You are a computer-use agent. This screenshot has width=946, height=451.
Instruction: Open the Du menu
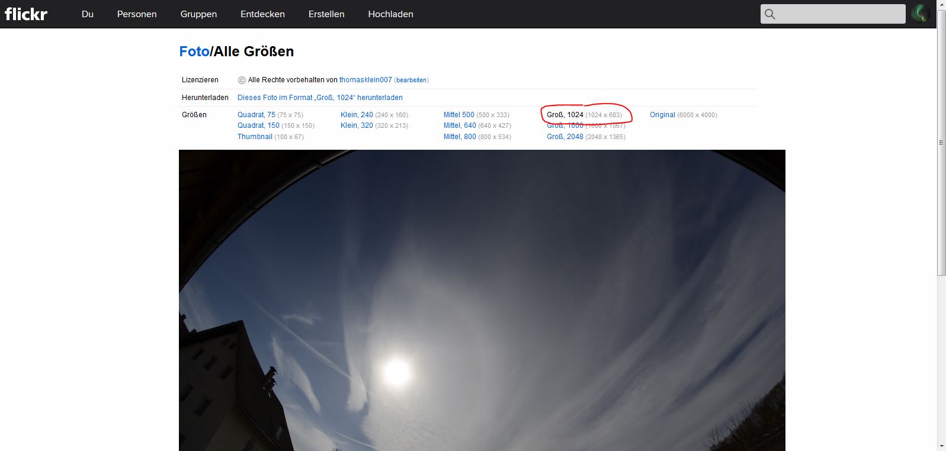[88, 14]
